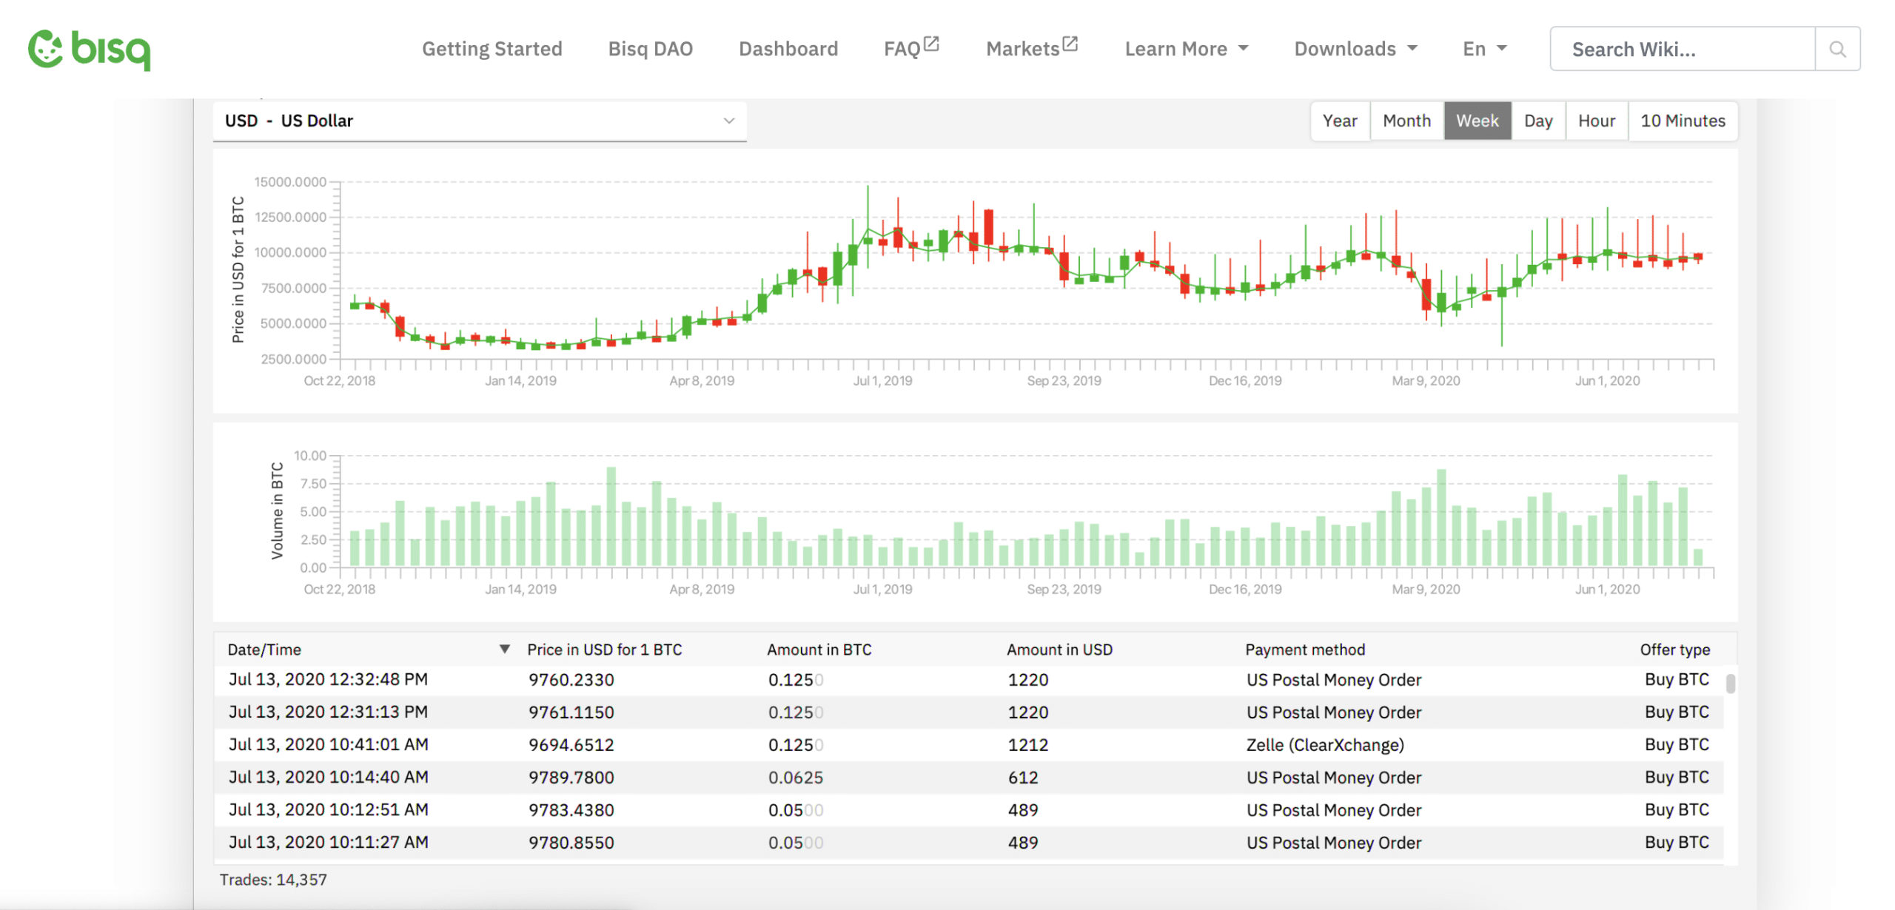The height and width of the screenshot is (910, 1895).
Task: Choose the 10 Minutes interval
Action: (x=1682, y=121)
